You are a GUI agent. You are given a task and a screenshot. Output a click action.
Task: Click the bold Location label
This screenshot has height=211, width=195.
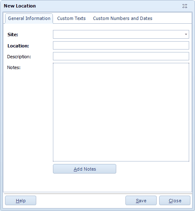tap(18, 46)
